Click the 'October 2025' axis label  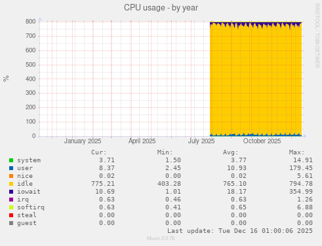coord(262,141)
